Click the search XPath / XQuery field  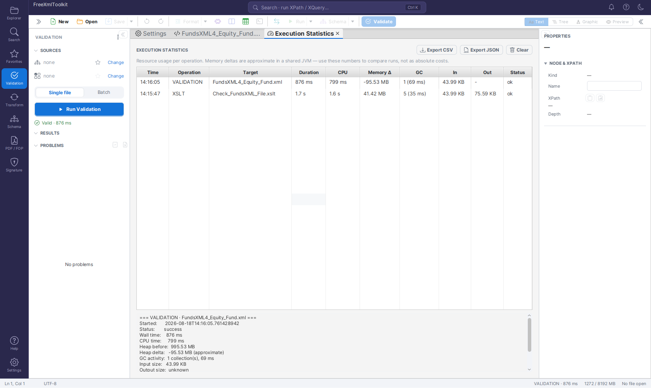point(337,7)
